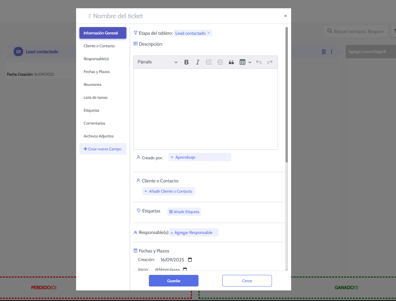Click Añadir Cliente o Contacto
The height and width of the screenshot is (301, 396).
[x=169, y=191]
